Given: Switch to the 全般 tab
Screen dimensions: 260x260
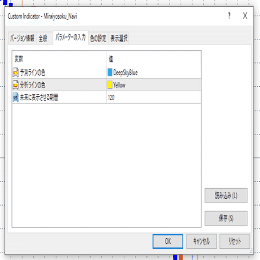Looking at the screenshot, I should coord(43,38).
